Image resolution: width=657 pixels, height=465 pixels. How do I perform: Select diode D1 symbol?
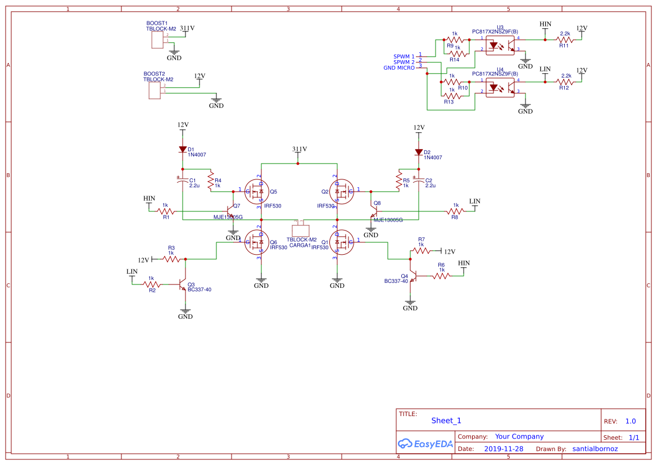(183, 149)
